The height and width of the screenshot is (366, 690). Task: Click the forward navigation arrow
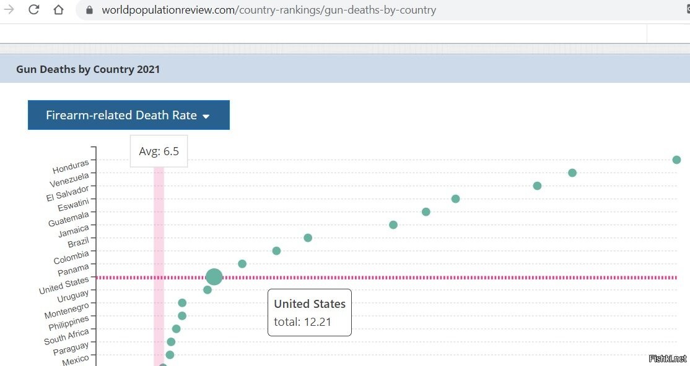[x=9, y=10]
